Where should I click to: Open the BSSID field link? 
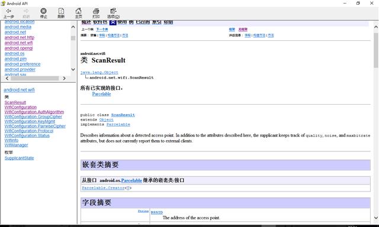[156, 213]
